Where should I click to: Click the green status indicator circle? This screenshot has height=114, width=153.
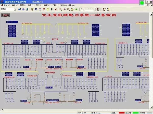[142, 3]
